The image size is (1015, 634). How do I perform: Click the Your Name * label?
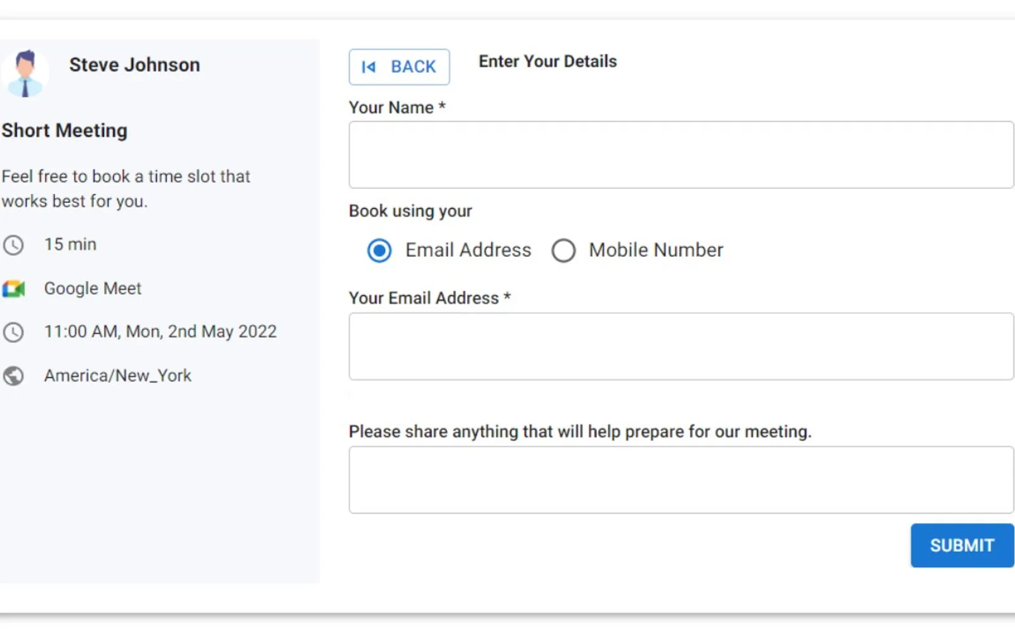397,108
